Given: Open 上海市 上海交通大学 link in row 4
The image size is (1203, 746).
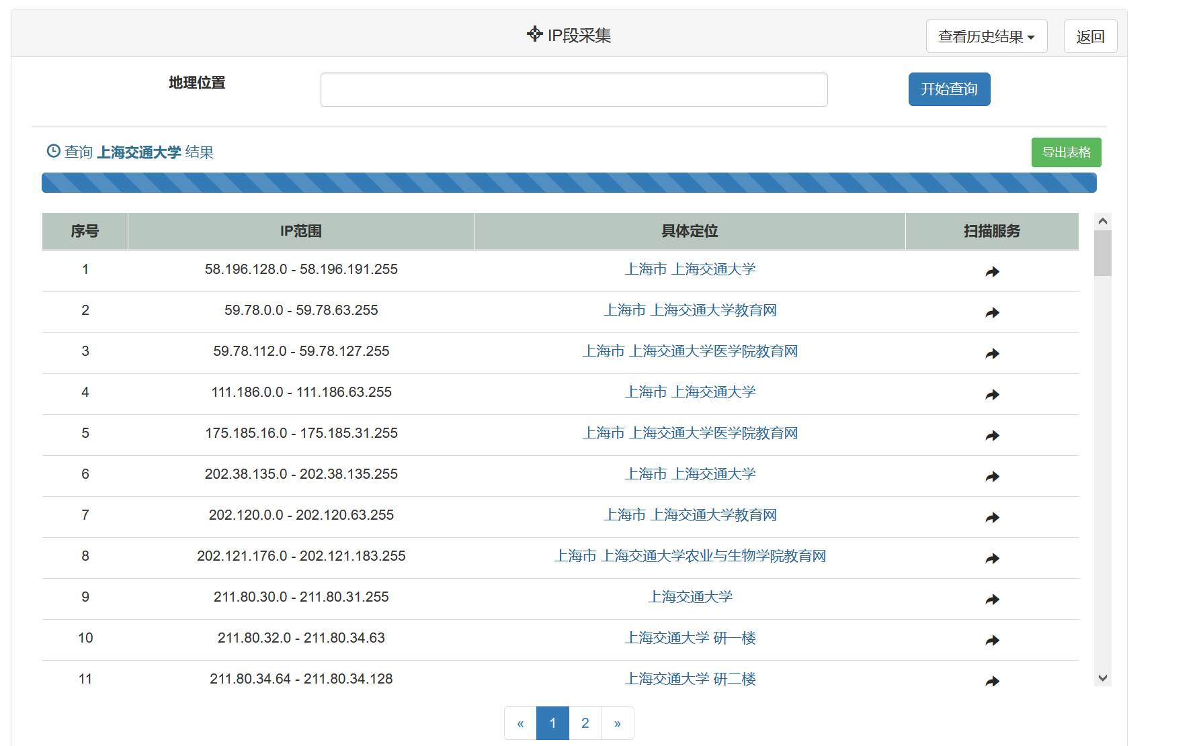Looking at the screenshot, I should pos(690,392).
